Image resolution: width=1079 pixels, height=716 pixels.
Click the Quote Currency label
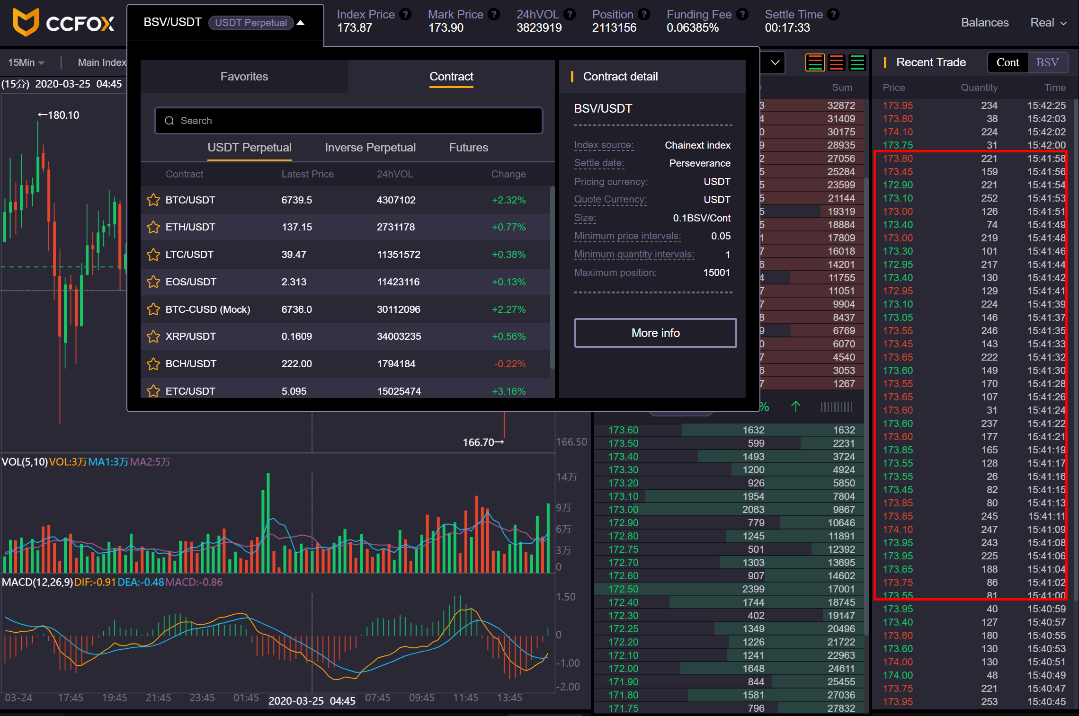[610, 200]
